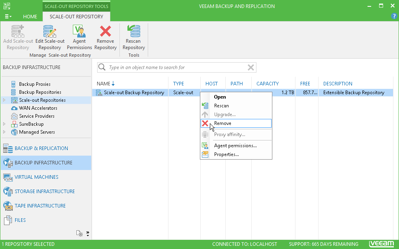Click Rescan Repository ribbon icon
Image resolution: width=399 pixels, height=249 pixels.
[x=133, y=31]
